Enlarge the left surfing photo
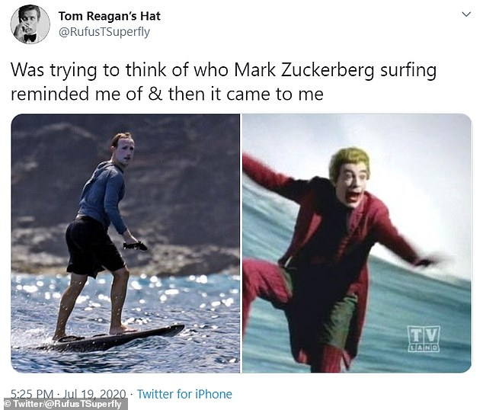 click(126, 243)
